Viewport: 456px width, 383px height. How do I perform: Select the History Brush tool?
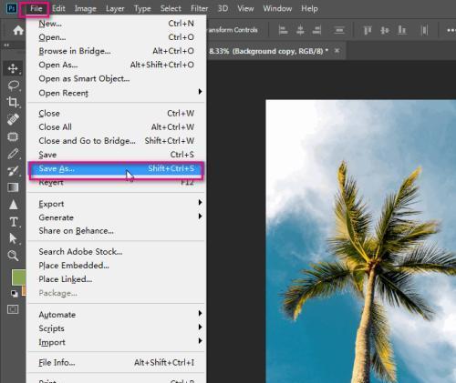pyautogui.click(x=13, y=171)
